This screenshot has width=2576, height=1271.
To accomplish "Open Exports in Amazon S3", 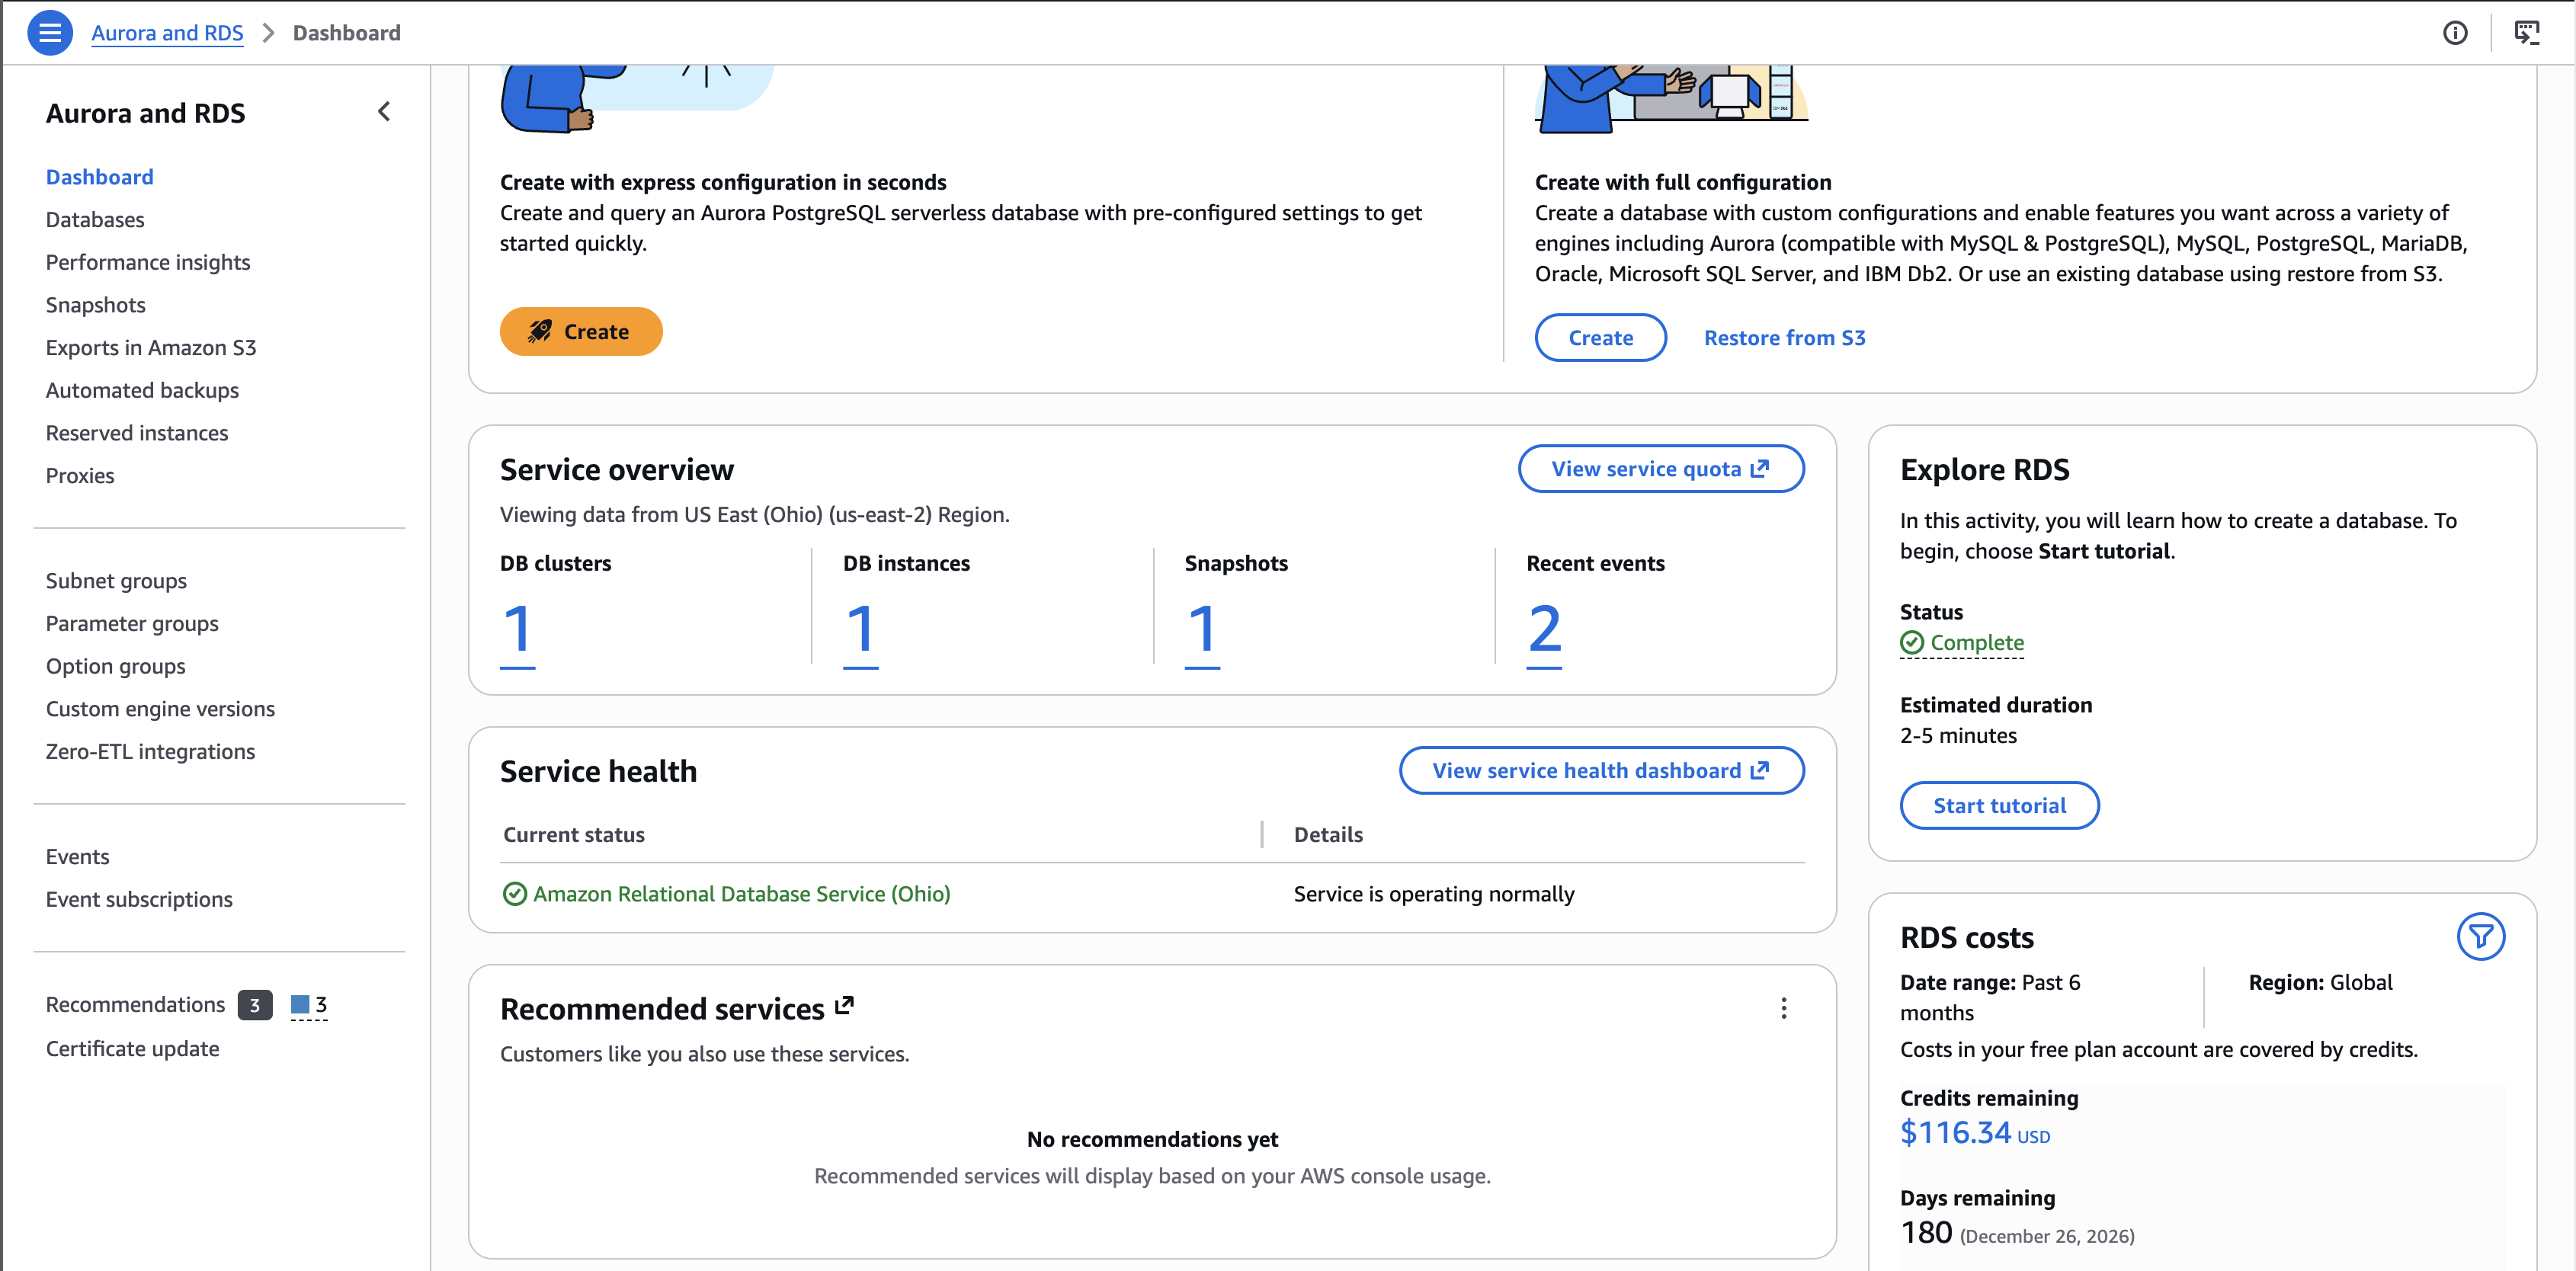I will (x=151, y=348).
